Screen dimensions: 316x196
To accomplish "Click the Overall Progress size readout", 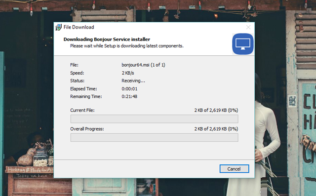I will coord(216,129).
